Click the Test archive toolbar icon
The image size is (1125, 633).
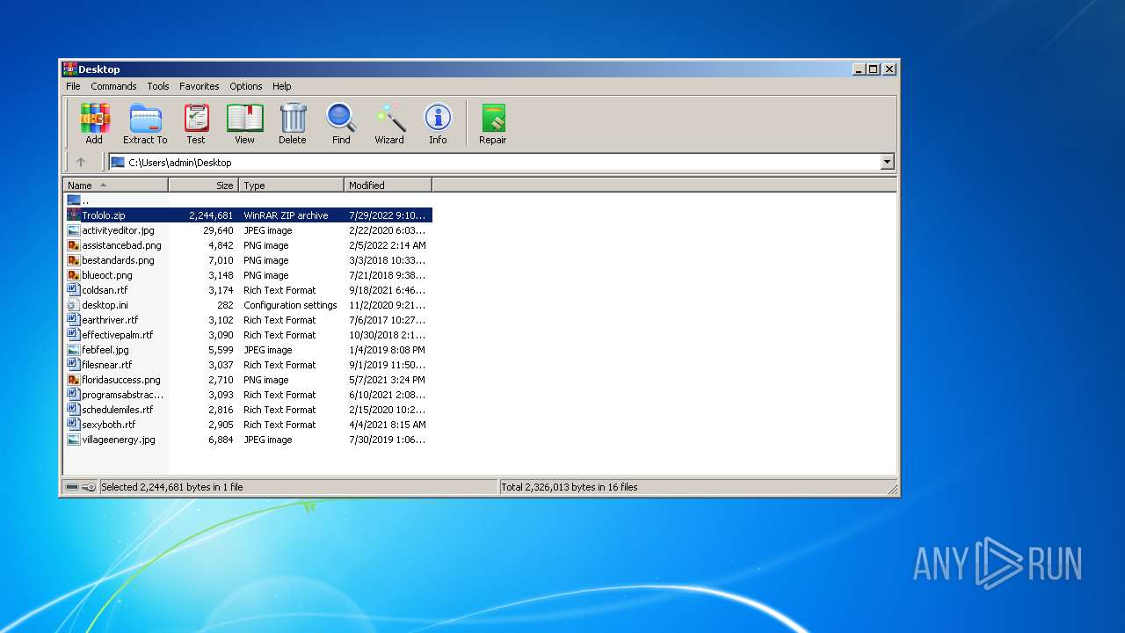tap(196, 118)
